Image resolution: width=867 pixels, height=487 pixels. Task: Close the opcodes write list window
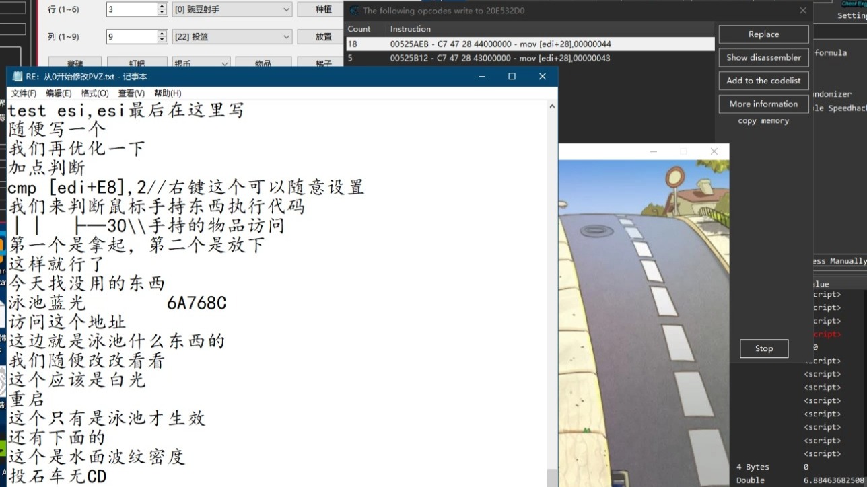[x=802, y=11]
